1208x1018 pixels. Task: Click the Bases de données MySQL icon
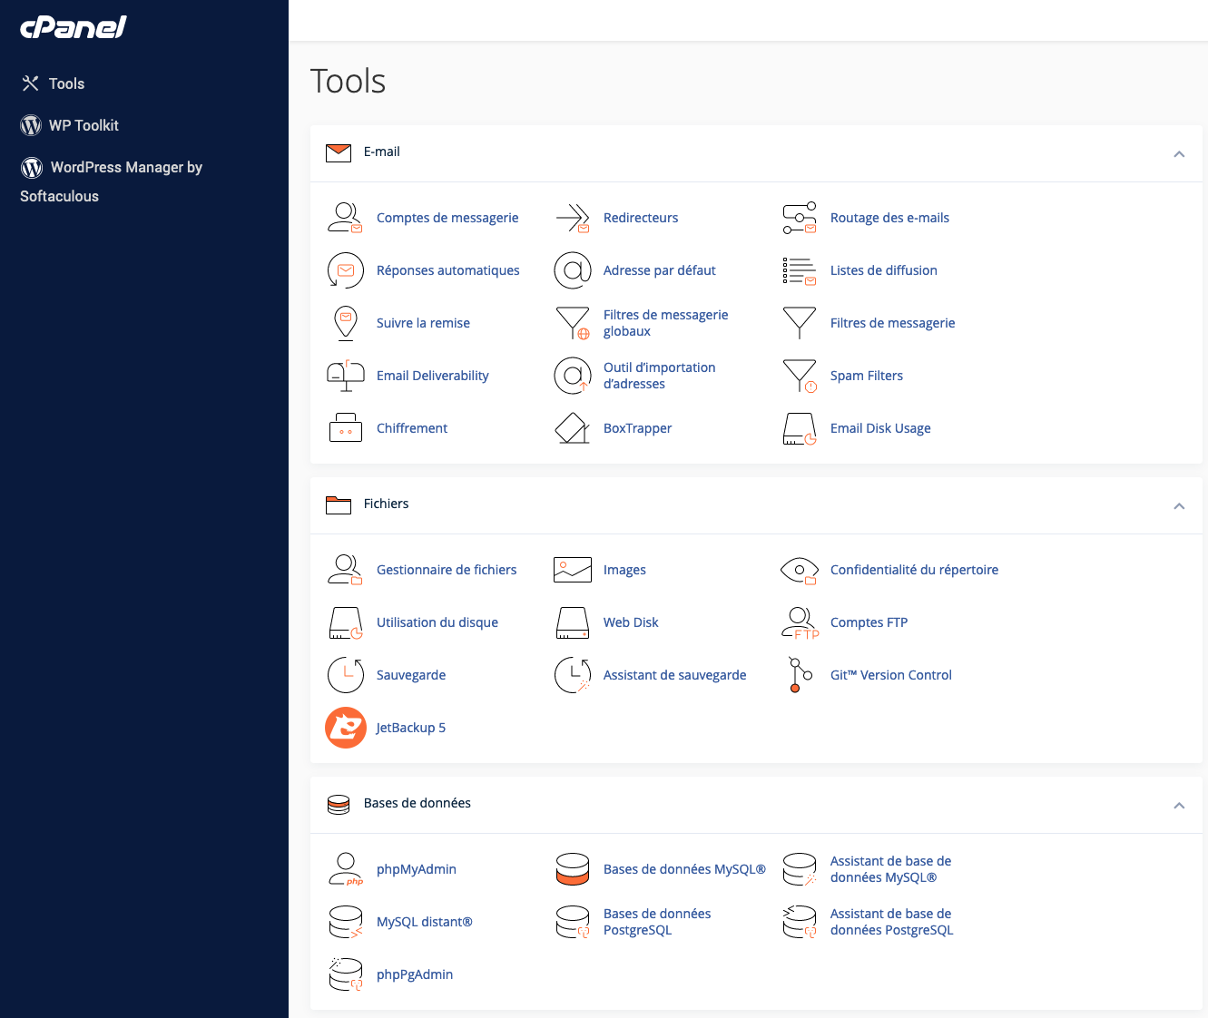coord(573,869)
